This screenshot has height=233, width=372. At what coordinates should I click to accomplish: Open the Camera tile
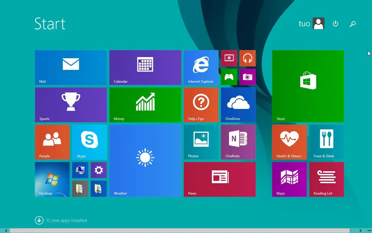point(248,77)
